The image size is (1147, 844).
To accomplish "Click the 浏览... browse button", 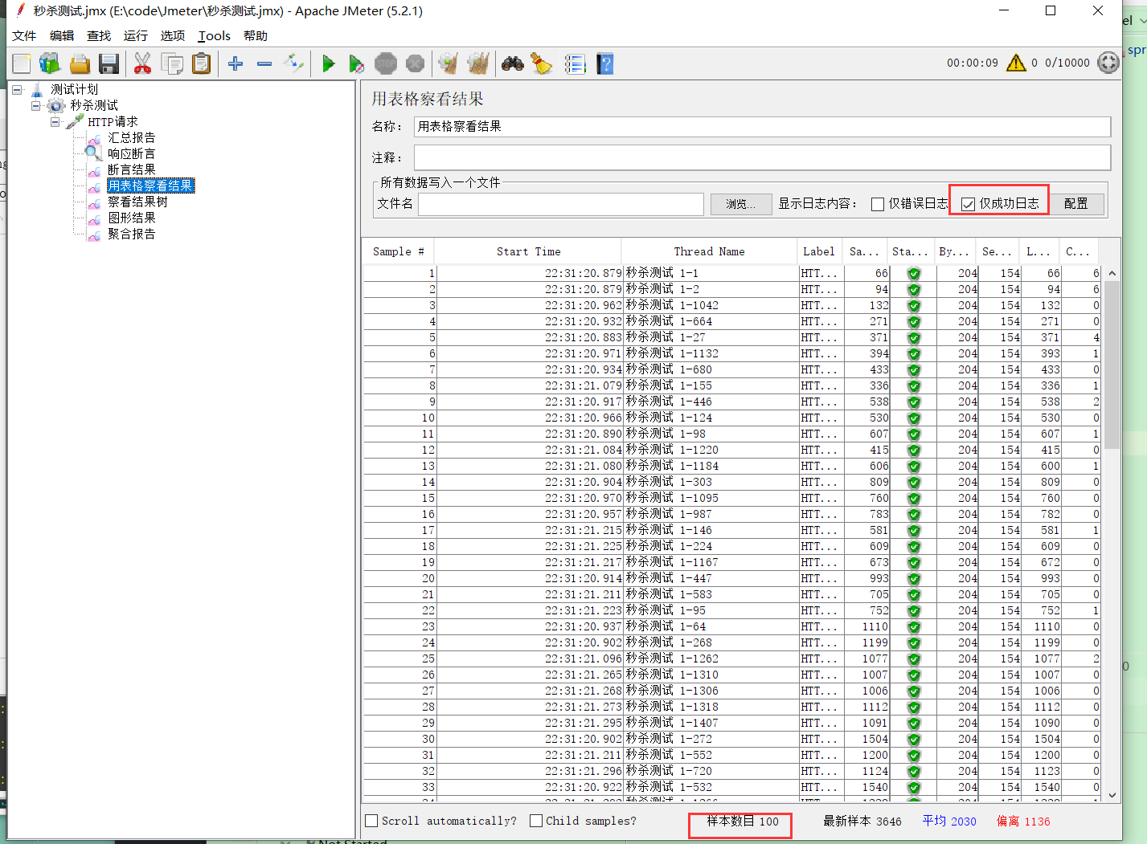I will (x=741, y=204).
